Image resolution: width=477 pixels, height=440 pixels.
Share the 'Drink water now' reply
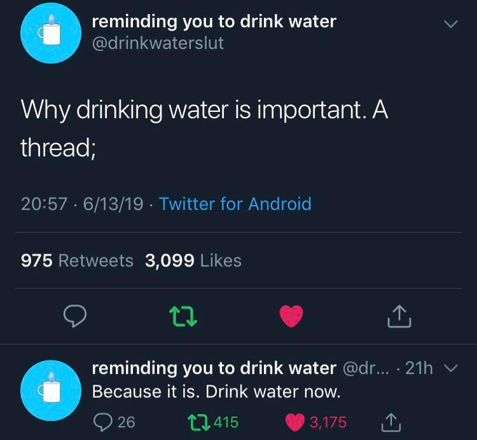[392, 421]
